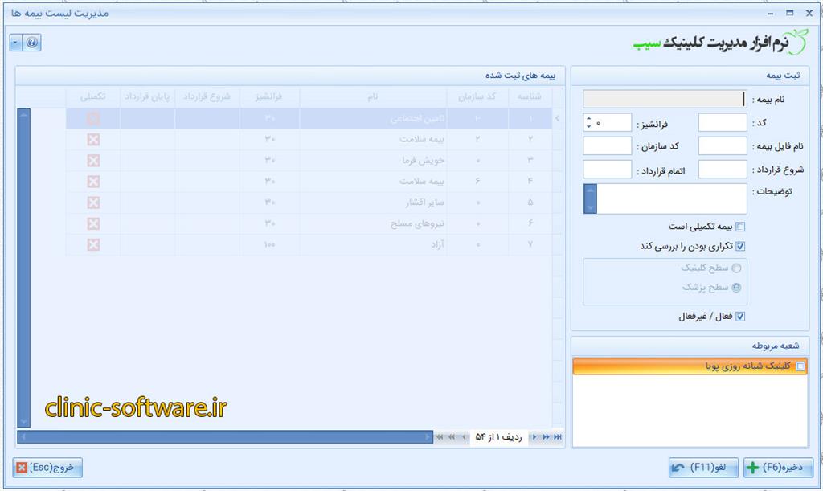Increase the فرانشیز spinner value
The image size is (823, 491).
click(x=588, y=119)
